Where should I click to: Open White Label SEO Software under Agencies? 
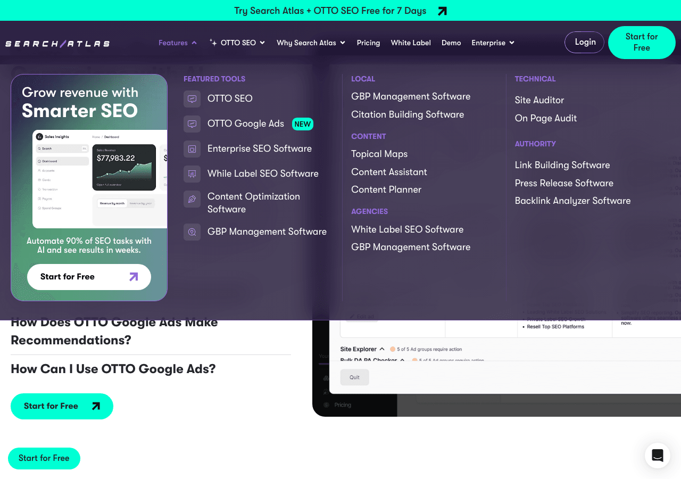[407, 229]
